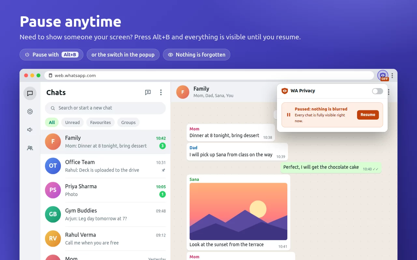
Task: Open the browser three-dot menu
Action: (392, 75)
